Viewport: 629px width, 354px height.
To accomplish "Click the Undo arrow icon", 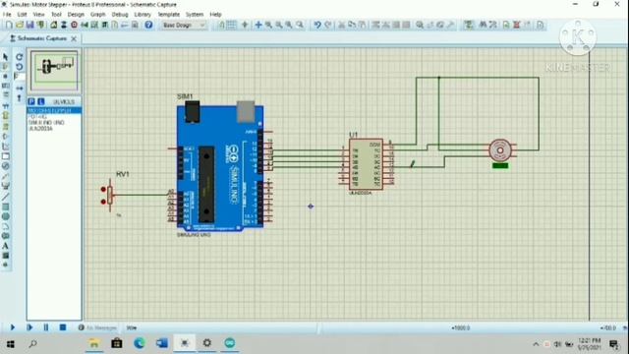I will 317,25.
